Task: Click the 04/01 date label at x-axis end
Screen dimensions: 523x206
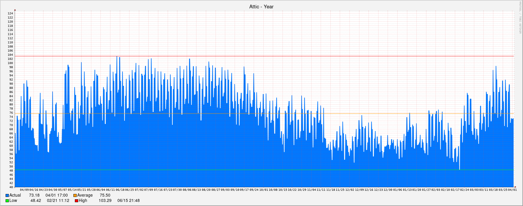Action: click(512, 190)
